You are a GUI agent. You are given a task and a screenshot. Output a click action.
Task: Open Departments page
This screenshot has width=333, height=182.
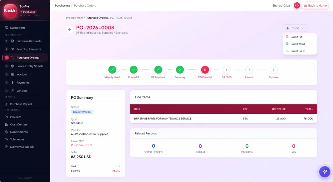click(16, 132)
